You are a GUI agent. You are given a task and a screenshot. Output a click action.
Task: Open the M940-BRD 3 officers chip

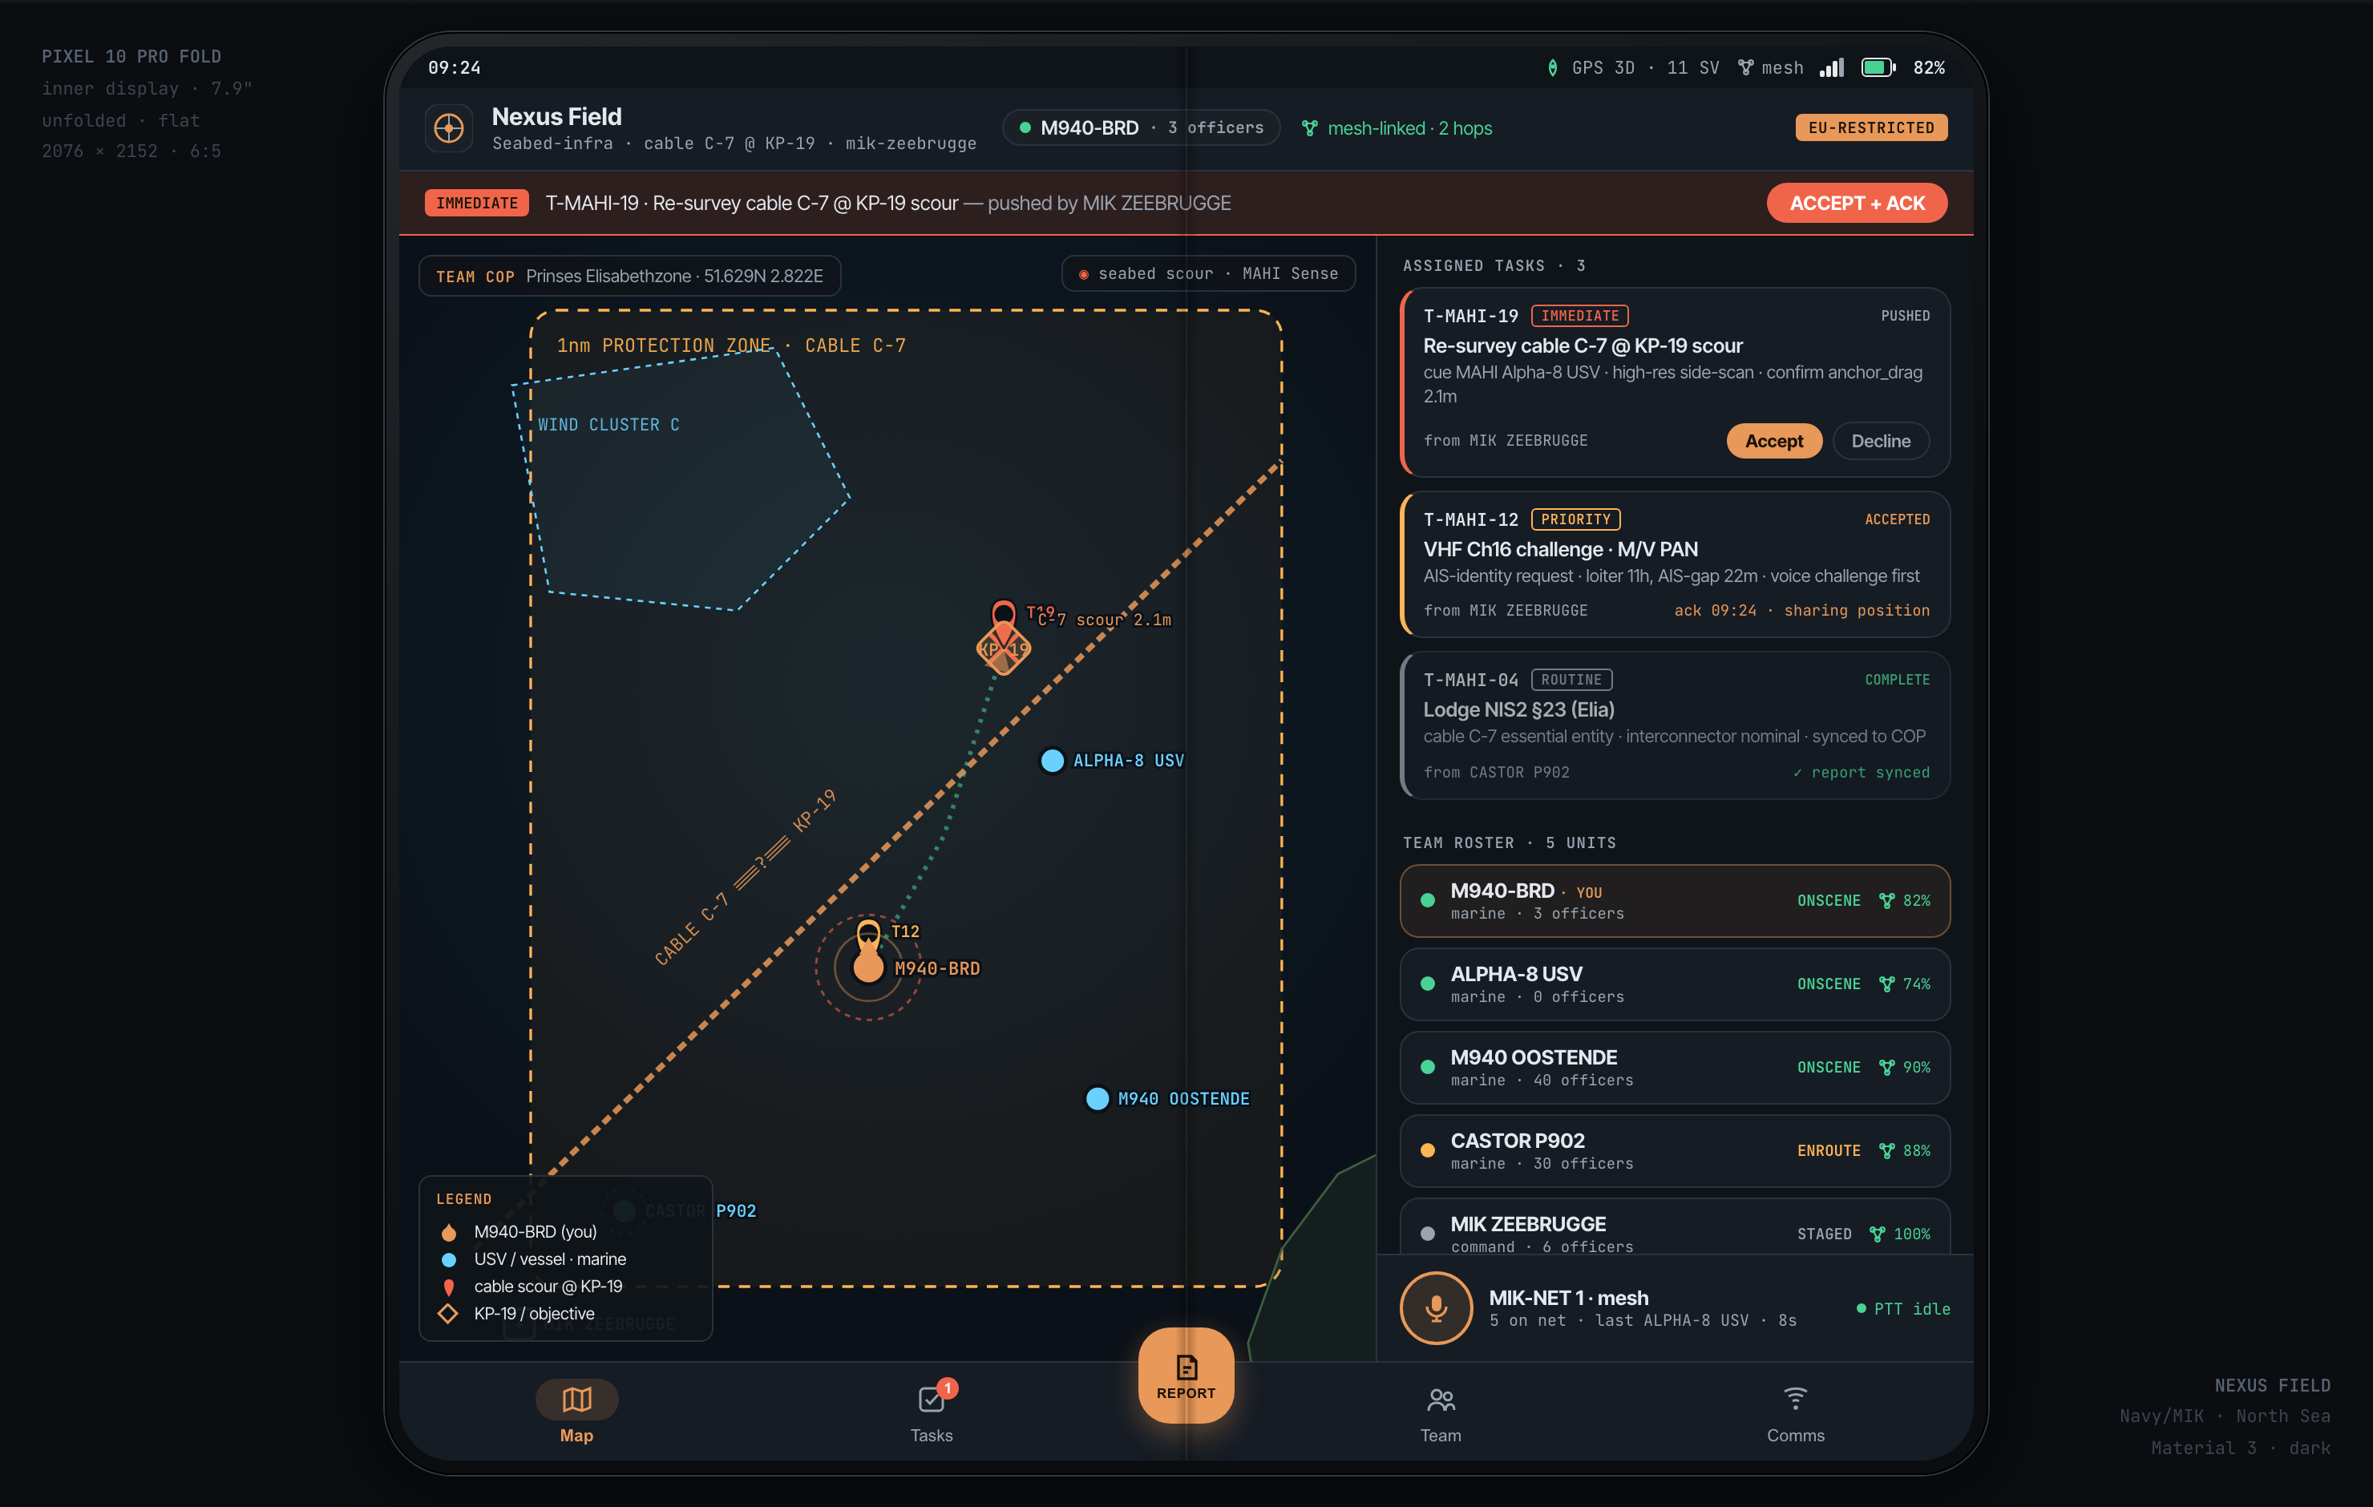(x=1141, y=128)
